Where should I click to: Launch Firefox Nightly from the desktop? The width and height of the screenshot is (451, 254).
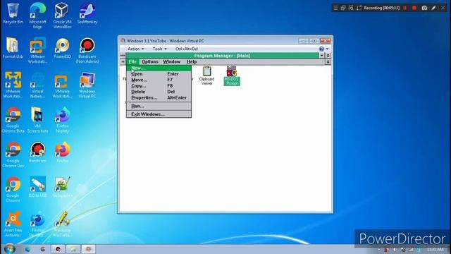click(x=63, y=120)
